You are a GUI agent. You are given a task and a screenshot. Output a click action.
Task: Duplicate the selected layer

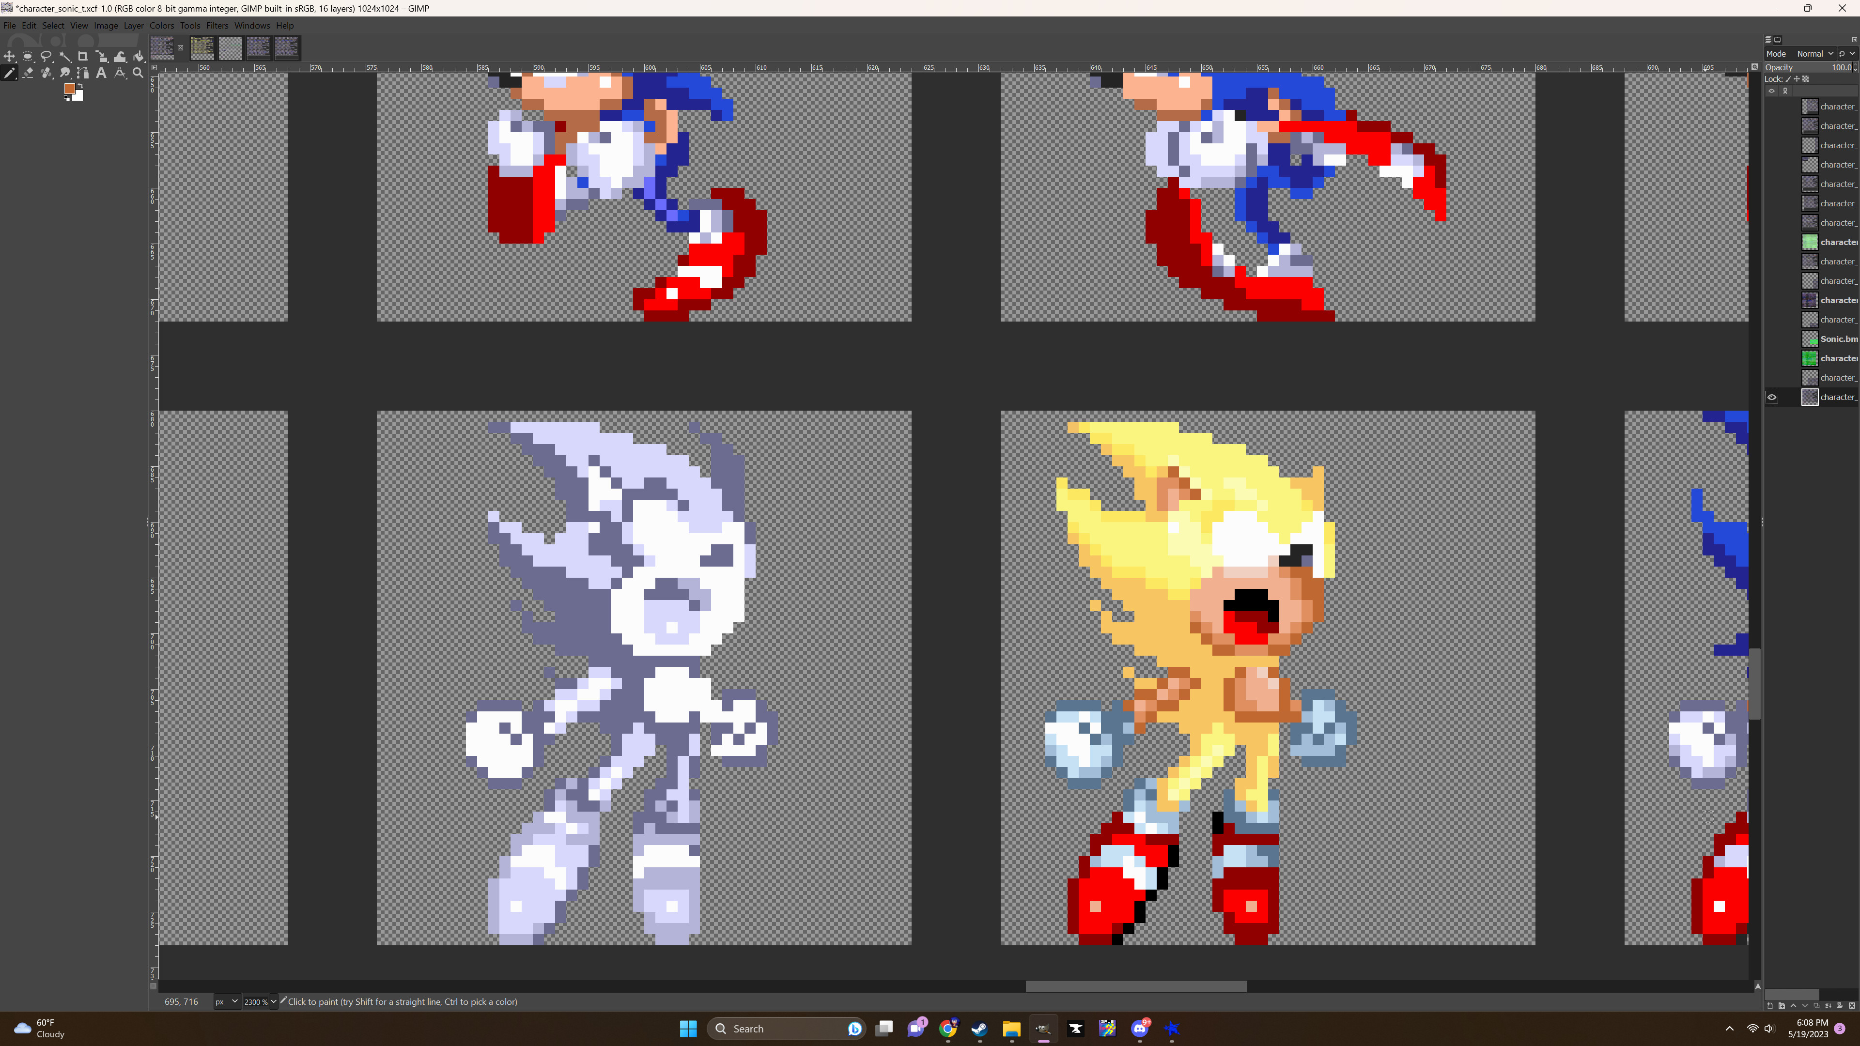(1817, 1006)
